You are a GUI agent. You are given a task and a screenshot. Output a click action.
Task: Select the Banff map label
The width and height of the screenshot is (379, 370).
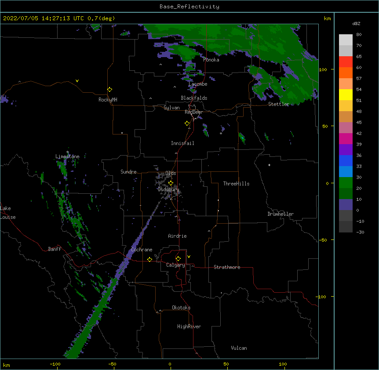point(55,249)
